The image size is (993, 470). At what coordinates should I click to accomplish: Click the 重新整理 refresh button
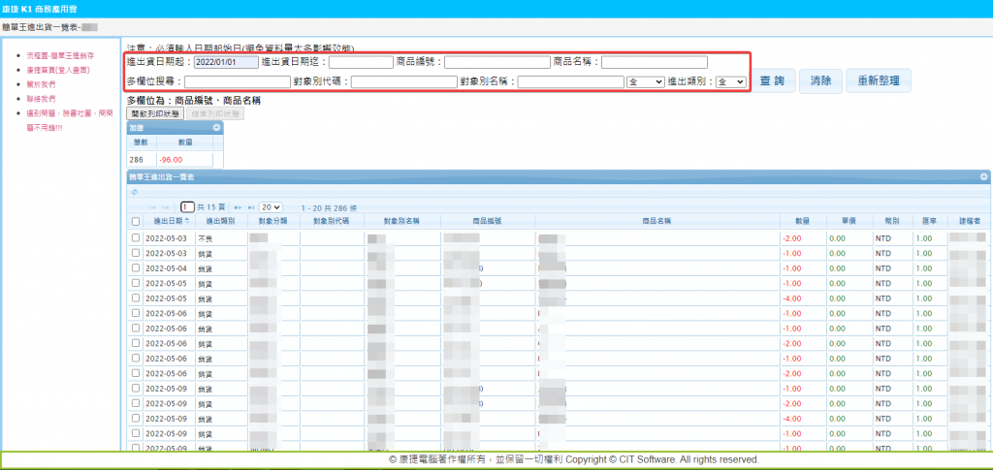[879, 81]
